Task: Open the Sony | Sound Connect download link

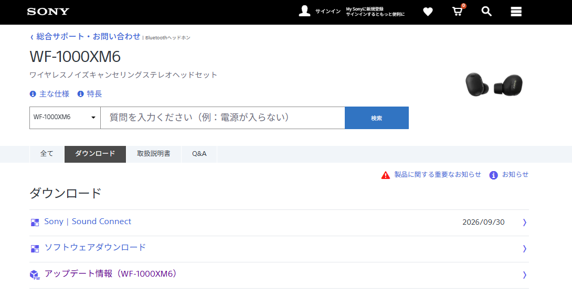Action: pos(88,221)
